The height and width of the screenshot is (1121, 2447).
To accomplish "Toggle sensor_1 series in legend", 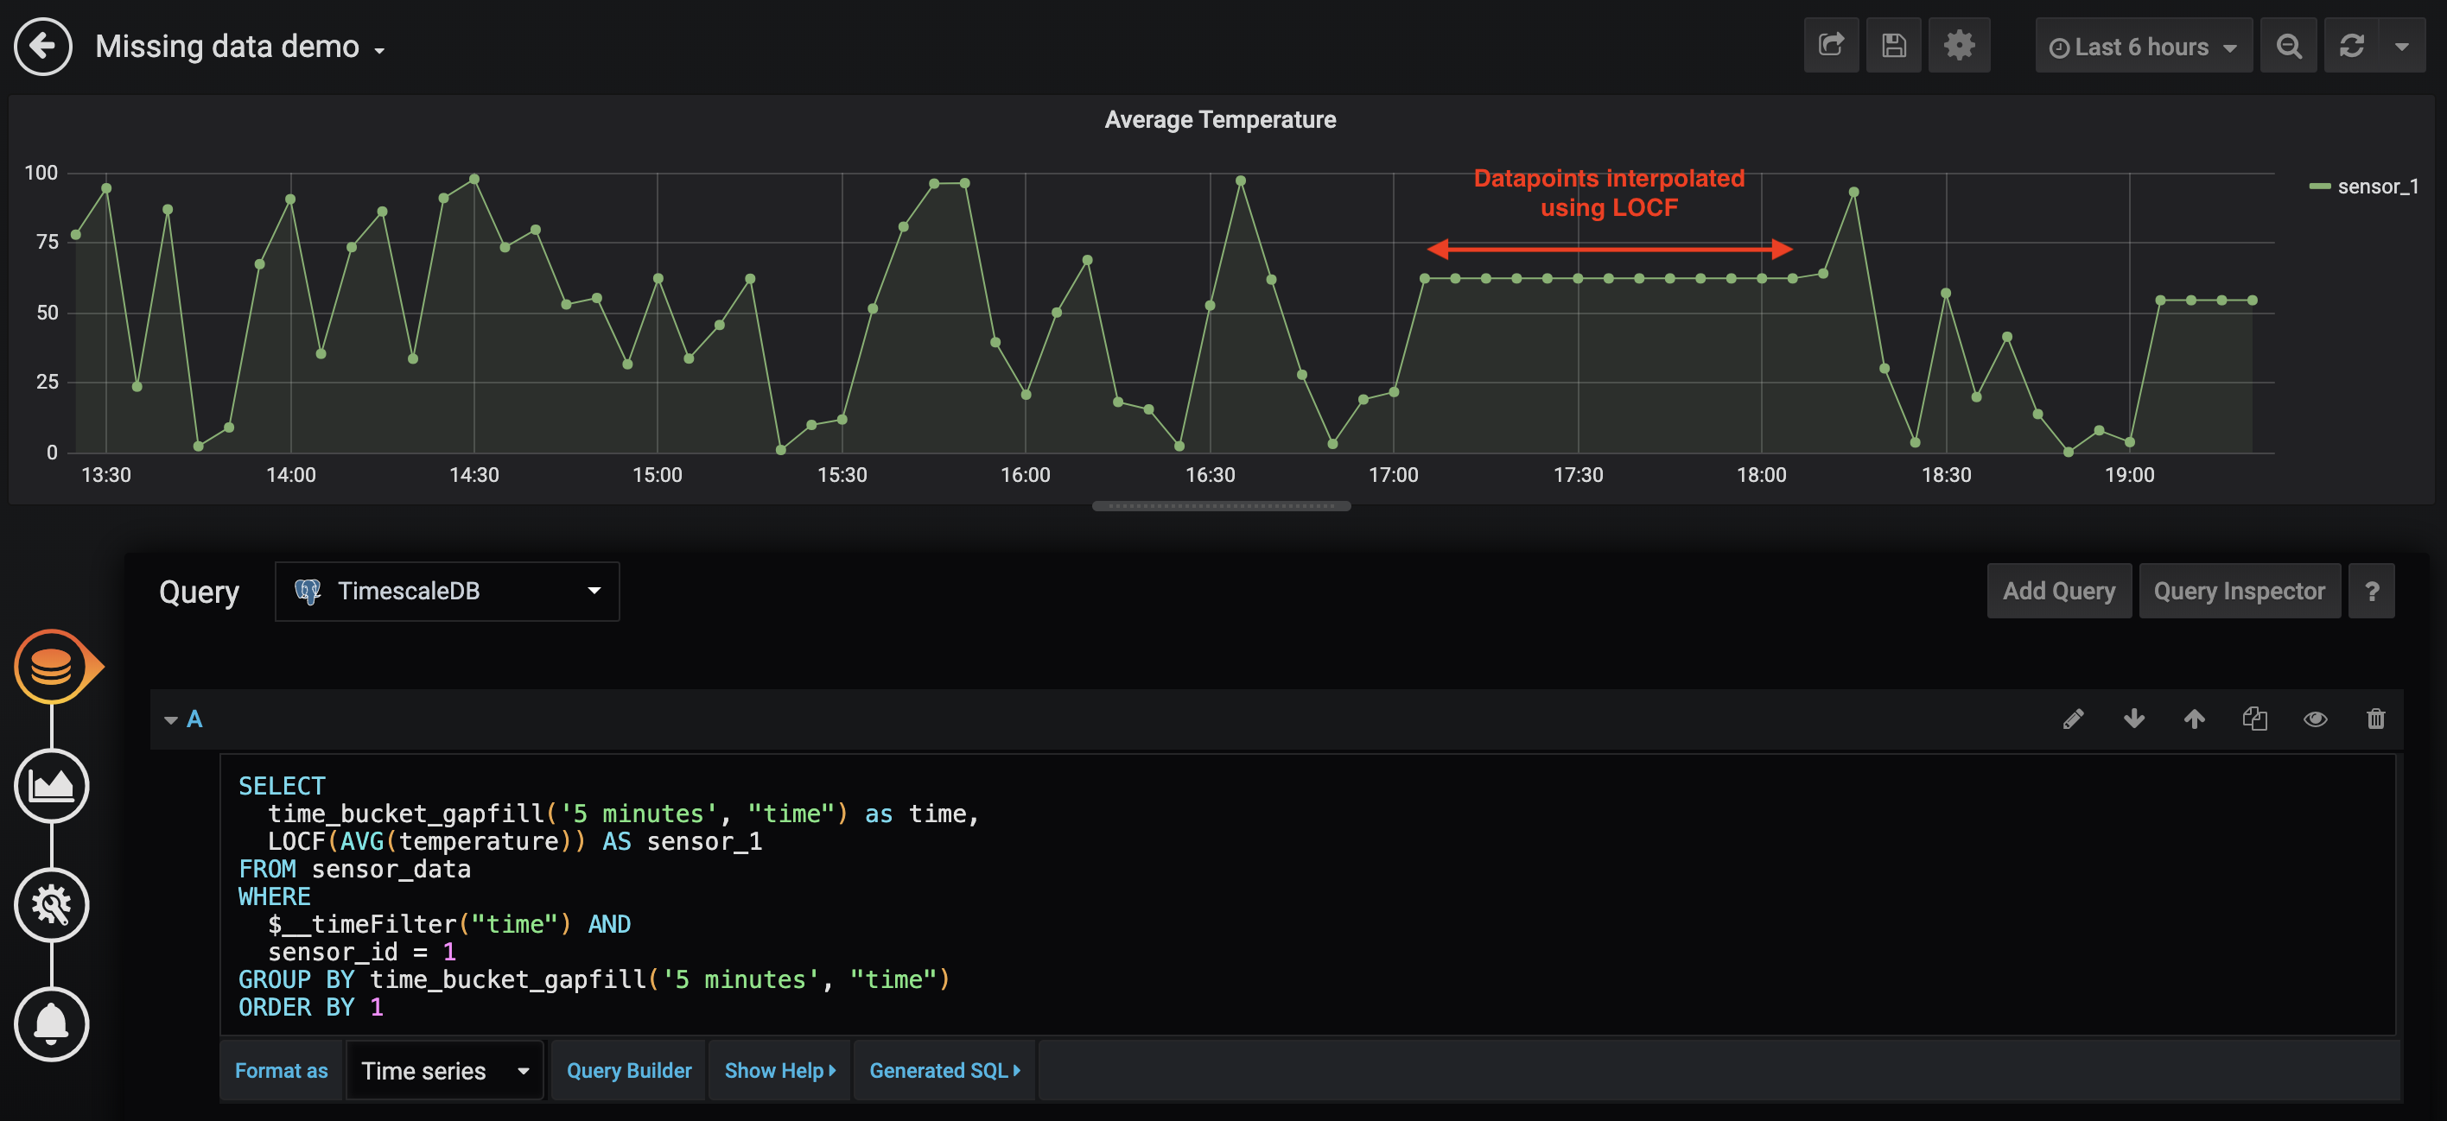I will tap(2377, 187).
